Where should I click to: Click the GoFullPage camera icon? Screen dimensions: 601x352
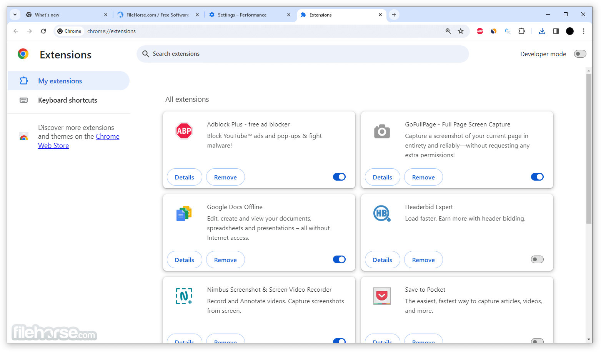click(382, 131)
